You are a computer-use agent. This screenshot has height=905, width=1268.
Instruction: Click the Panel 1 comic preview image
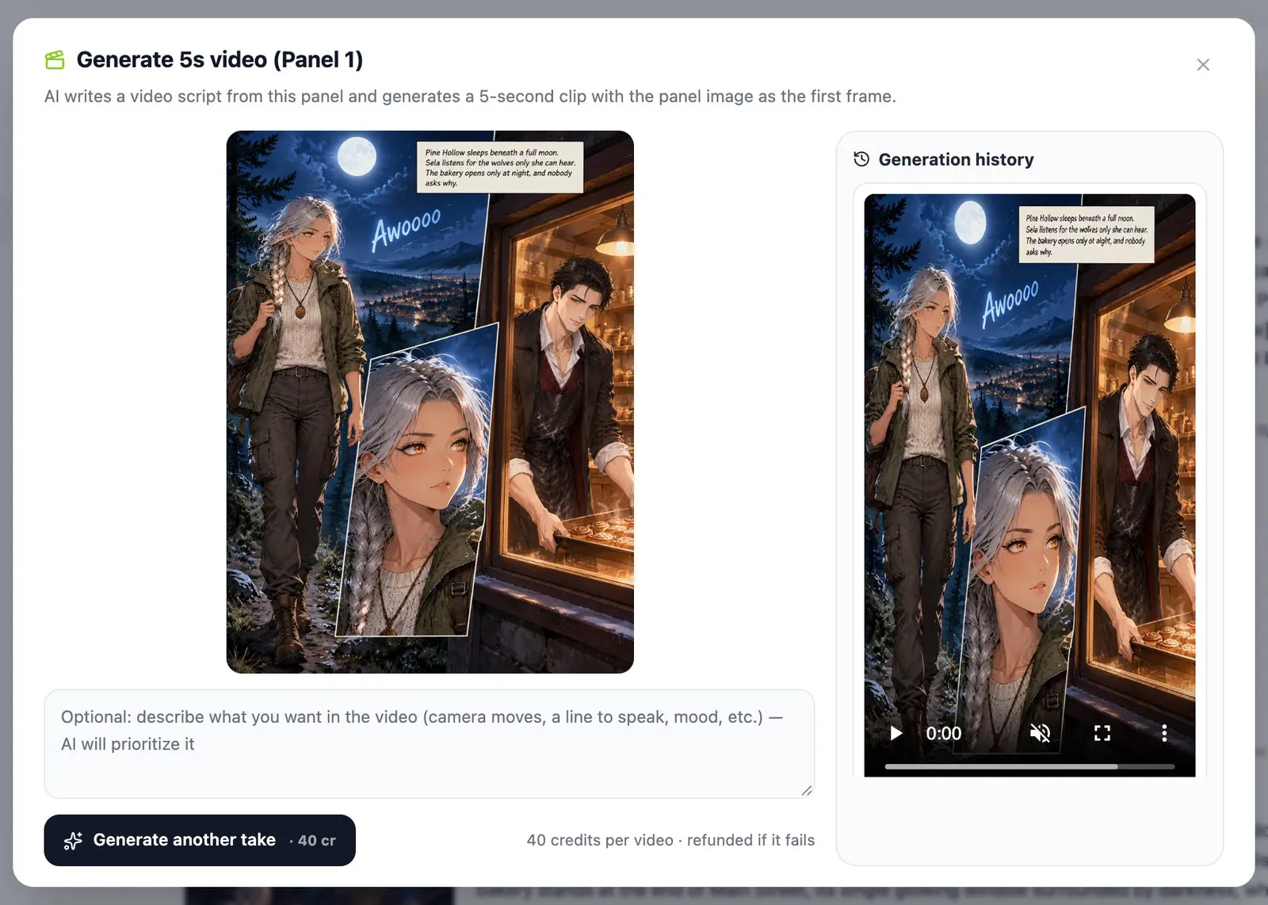click(430, 402)
